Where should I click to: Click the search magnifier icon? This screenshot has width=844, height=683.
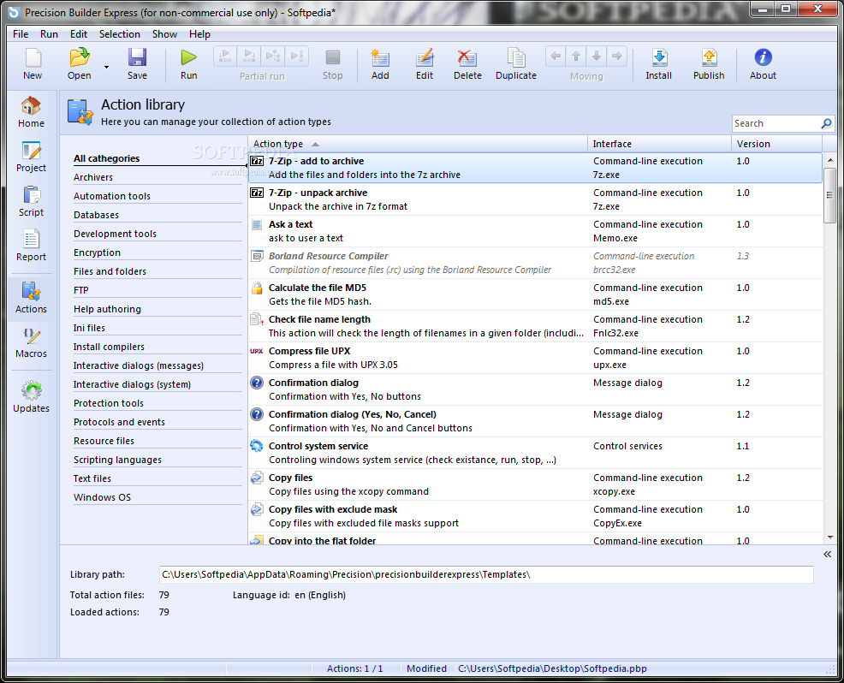tap(826, 124)
